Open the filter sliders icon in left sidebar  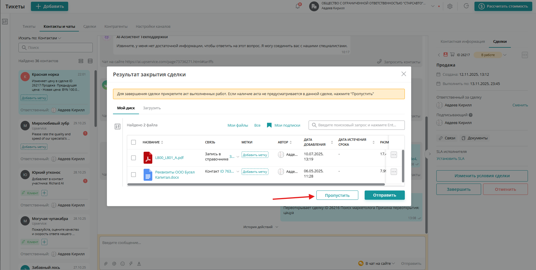(x=5, y=22)
